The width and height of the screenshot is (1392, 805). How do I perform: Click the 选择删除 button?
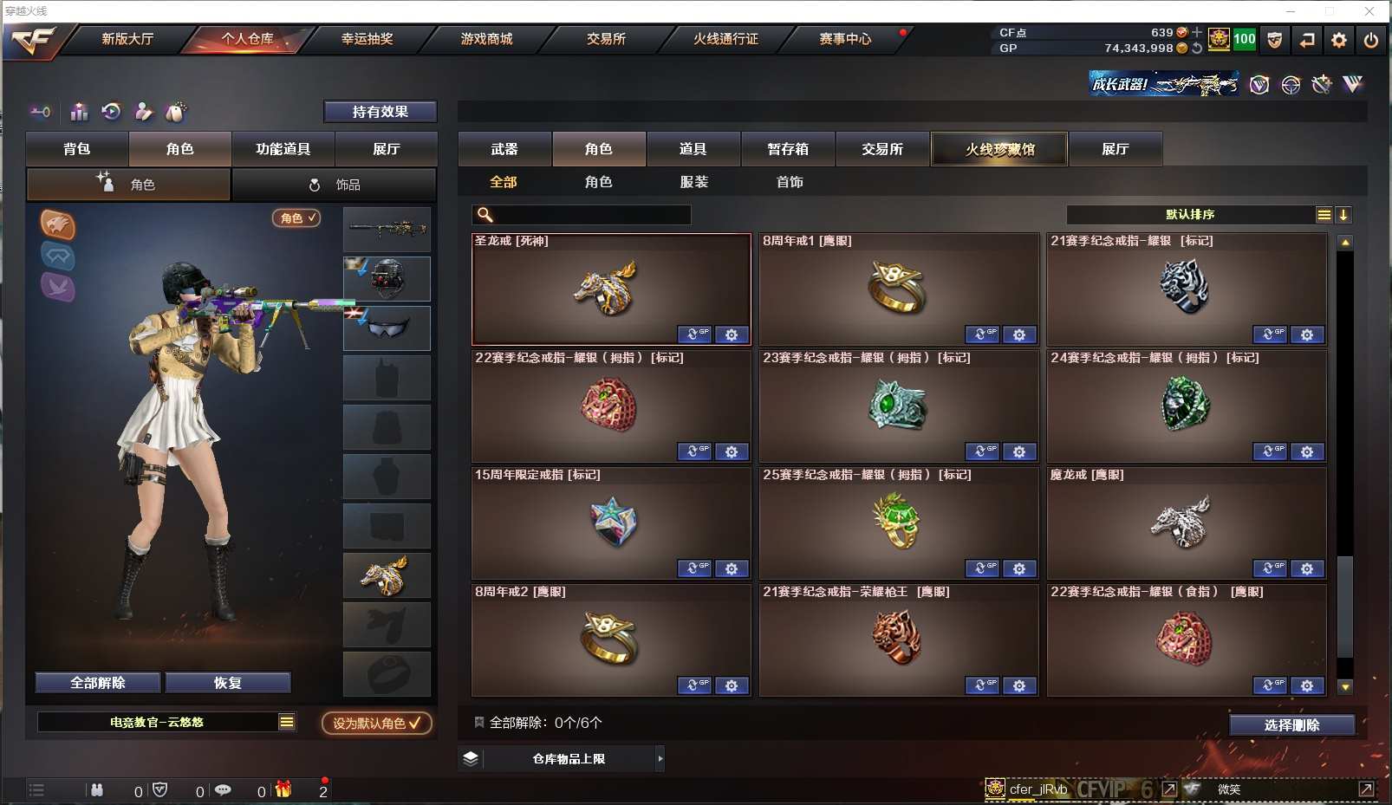point(1291,725)
